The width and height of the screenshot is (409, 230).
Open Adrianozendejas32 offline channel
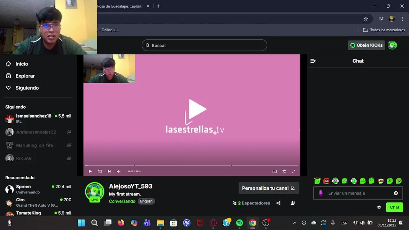tap(38, 132)
